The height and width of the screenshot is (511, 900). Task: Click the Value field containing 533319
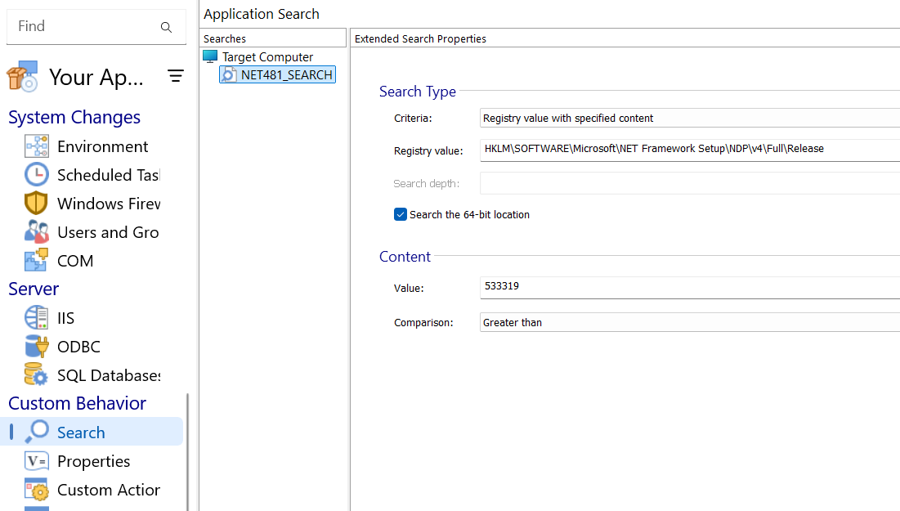pos(690,287)
